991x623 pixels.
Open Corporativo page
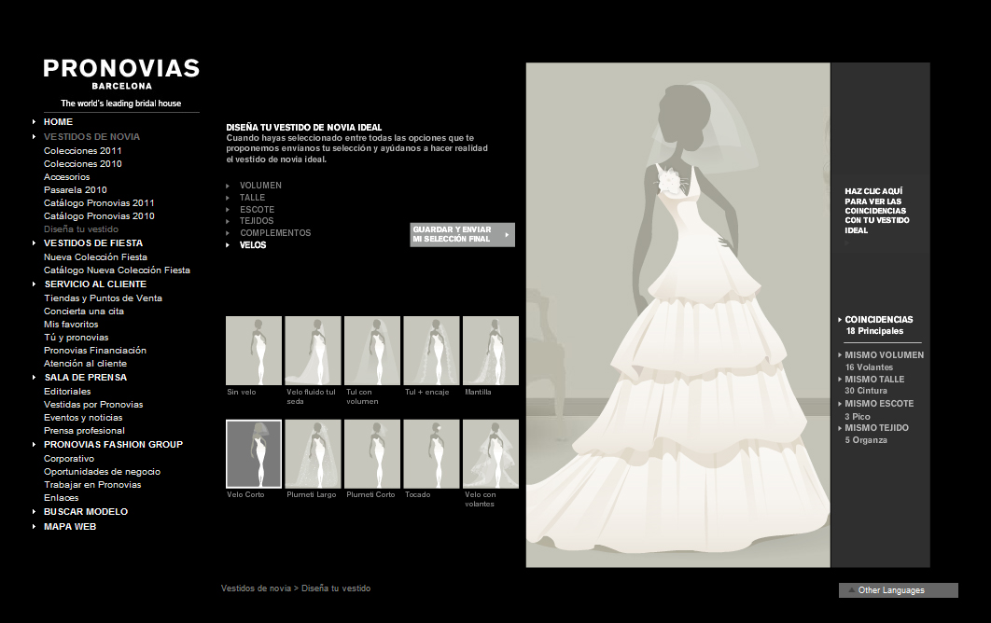tap(69, 459)
